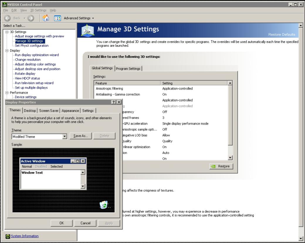Viewport: 305px width, 243px height.
Task: Open the Home icon in toolbar
Action: click(x=46, y=18)
